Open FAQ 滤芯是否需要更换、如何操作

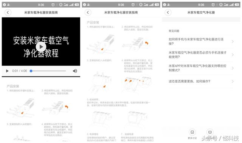201,81
